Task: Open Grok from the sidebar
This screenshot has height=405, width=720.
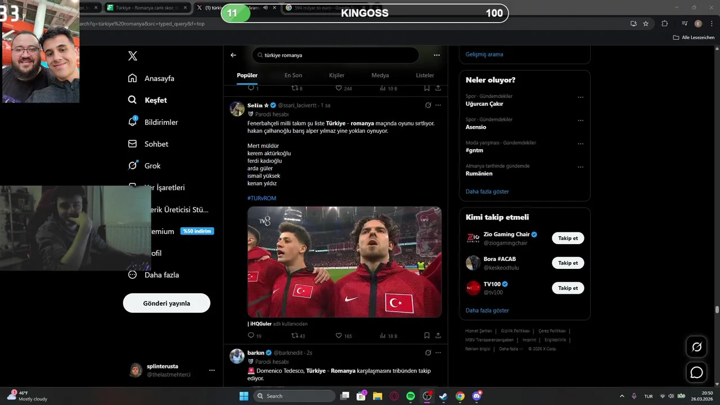Action: 145,166
